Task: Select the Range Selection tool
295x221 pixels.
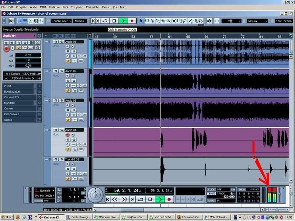Action: point(147,21)
